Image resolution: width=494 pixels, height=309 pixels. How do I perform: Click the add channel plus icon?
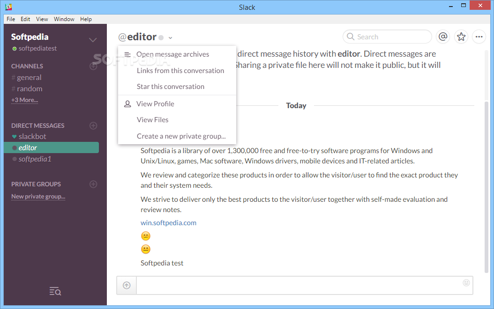(x=93, y=66)
